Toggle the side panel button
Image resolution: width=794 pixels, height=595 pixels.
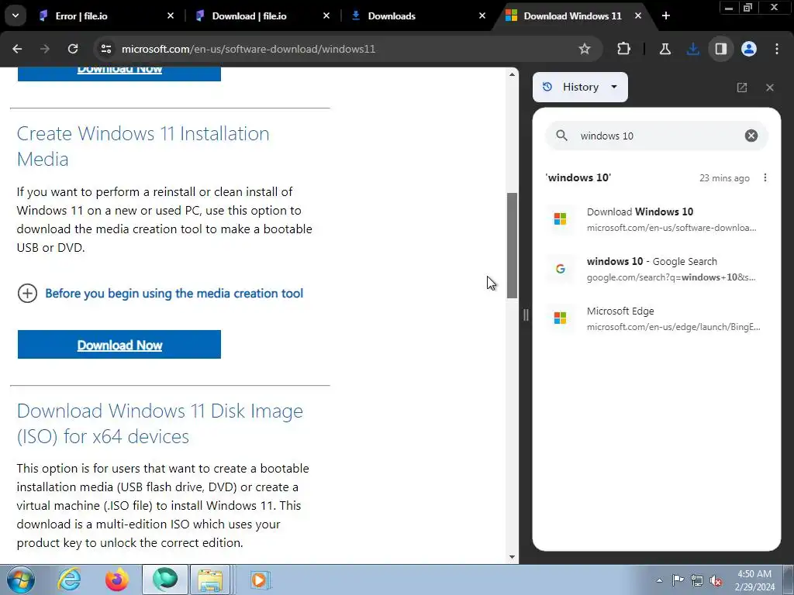[x=721, y=49]
